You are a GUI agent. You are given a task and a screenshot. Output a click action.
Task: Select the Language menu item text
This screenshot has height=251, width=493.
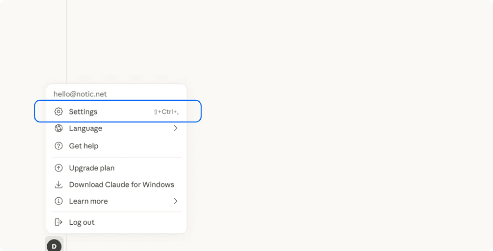coord(86,129)
